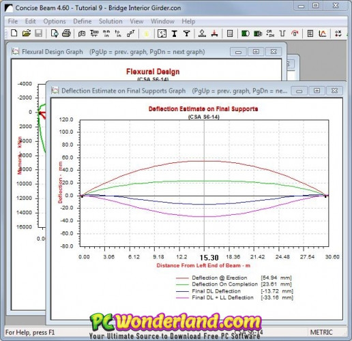The height and width of the screenshot is (341, 352).
Task: Click the results graph toolbar icon
Action: pos(323,33)
